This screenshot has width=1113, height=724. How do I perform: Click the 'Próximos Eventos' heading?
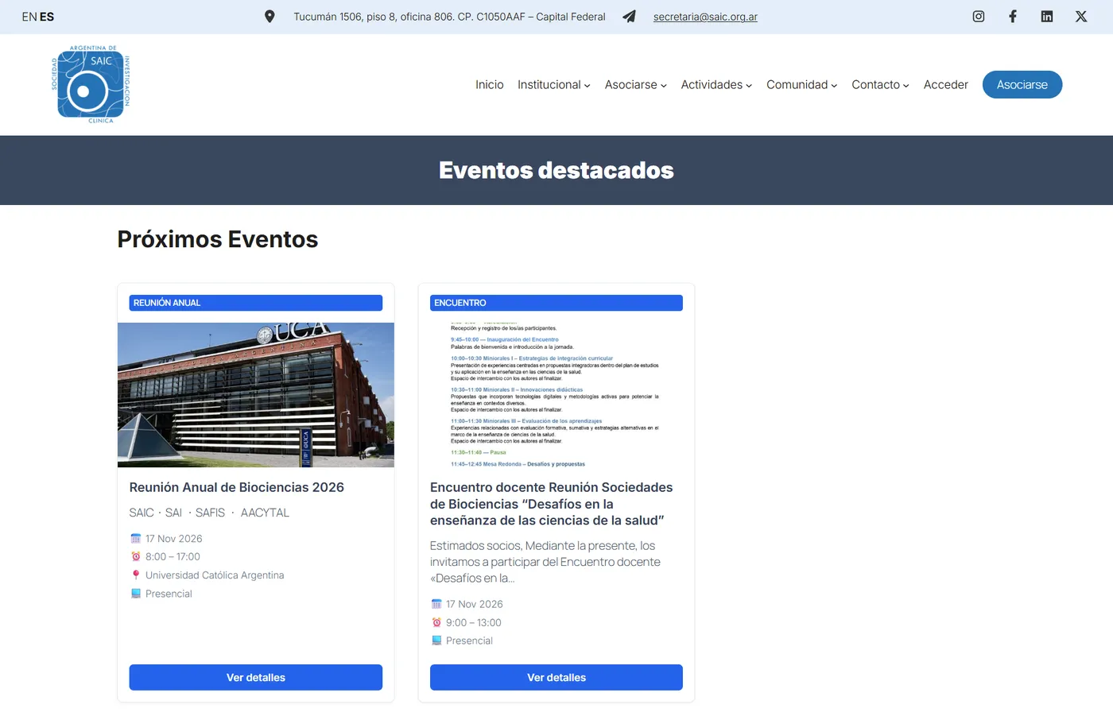tap(218, 239)
